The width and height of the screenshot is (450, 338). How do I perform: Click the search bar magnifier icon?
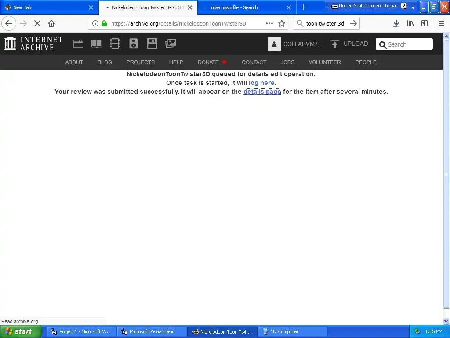coord(300,24)
